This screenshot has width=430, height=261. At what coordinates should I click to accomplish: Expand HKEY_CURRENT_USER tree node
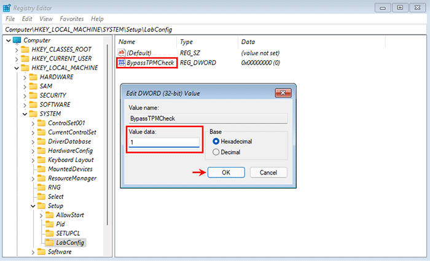point(17,59)
